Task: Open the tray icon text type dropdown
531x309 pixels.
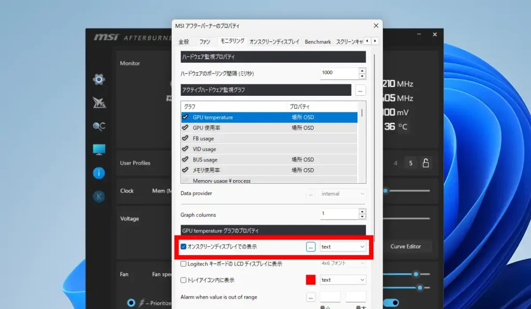Action: click(x=343, y=280)
